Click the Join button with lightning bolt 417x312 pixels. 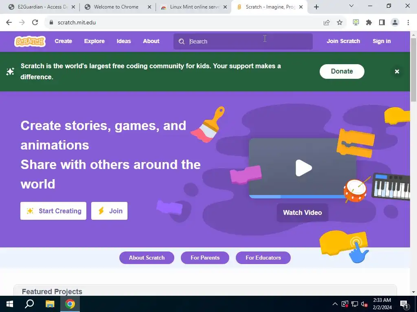[109, 211]
